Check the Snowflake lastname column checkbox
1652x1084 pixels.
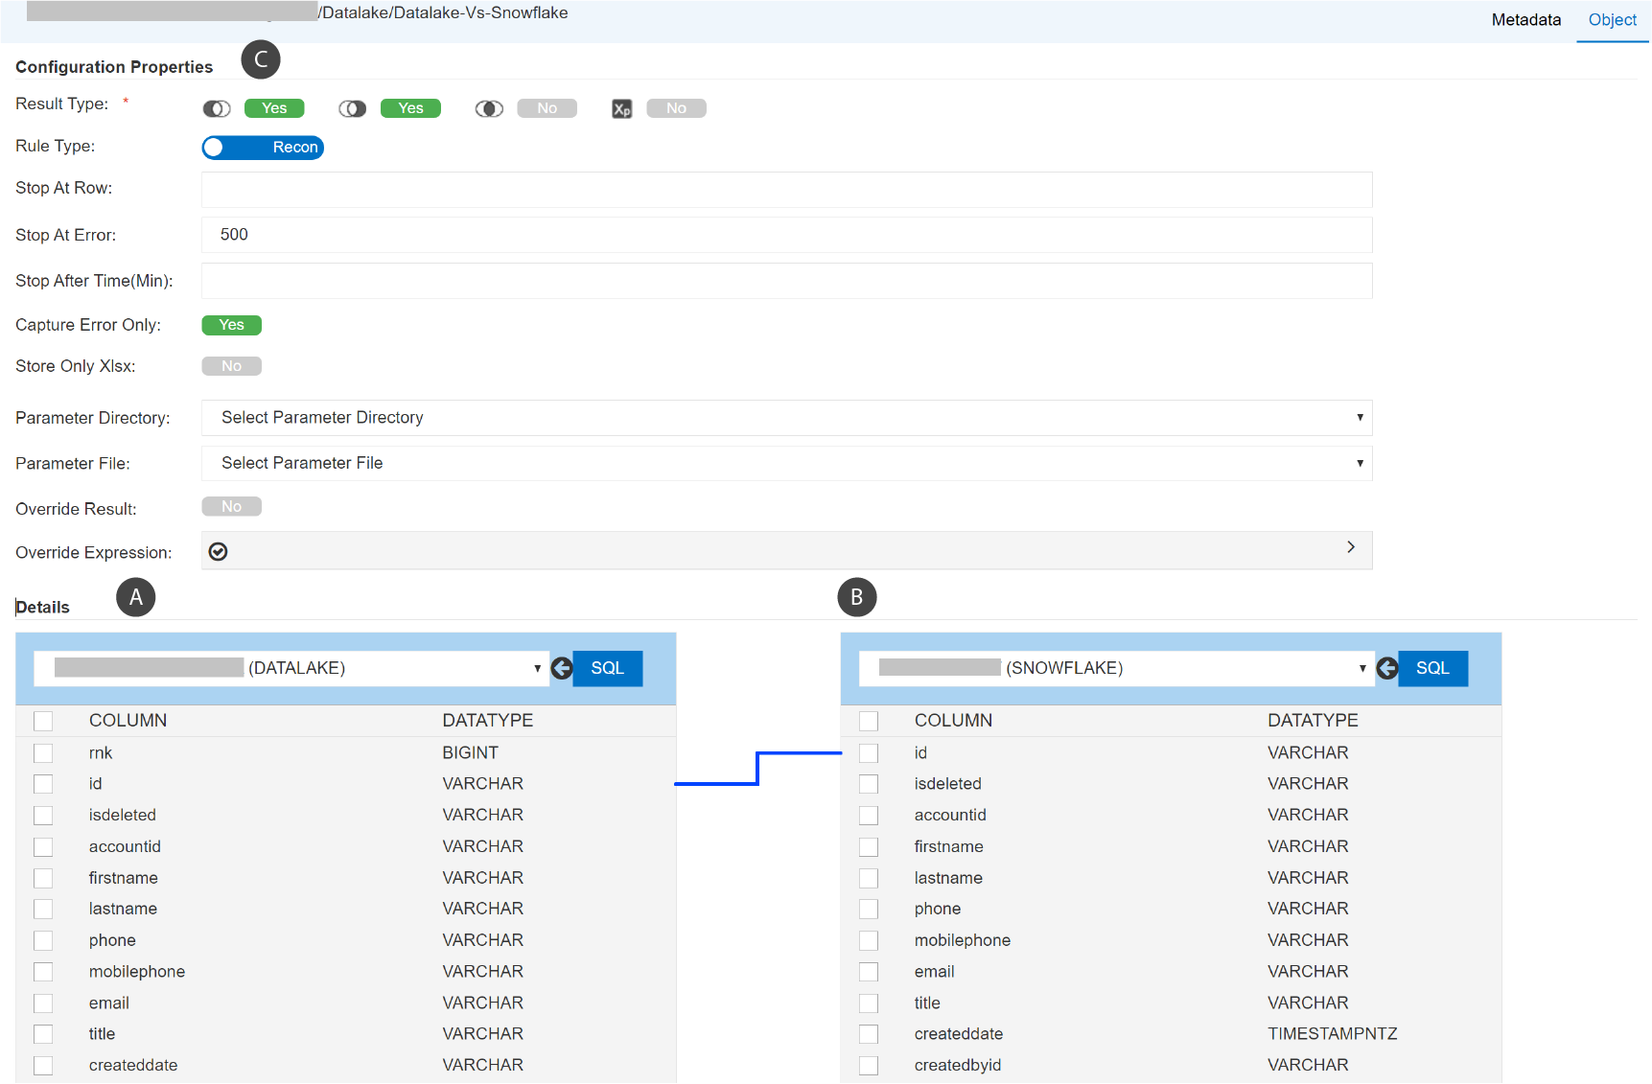[x=869, y=878]
